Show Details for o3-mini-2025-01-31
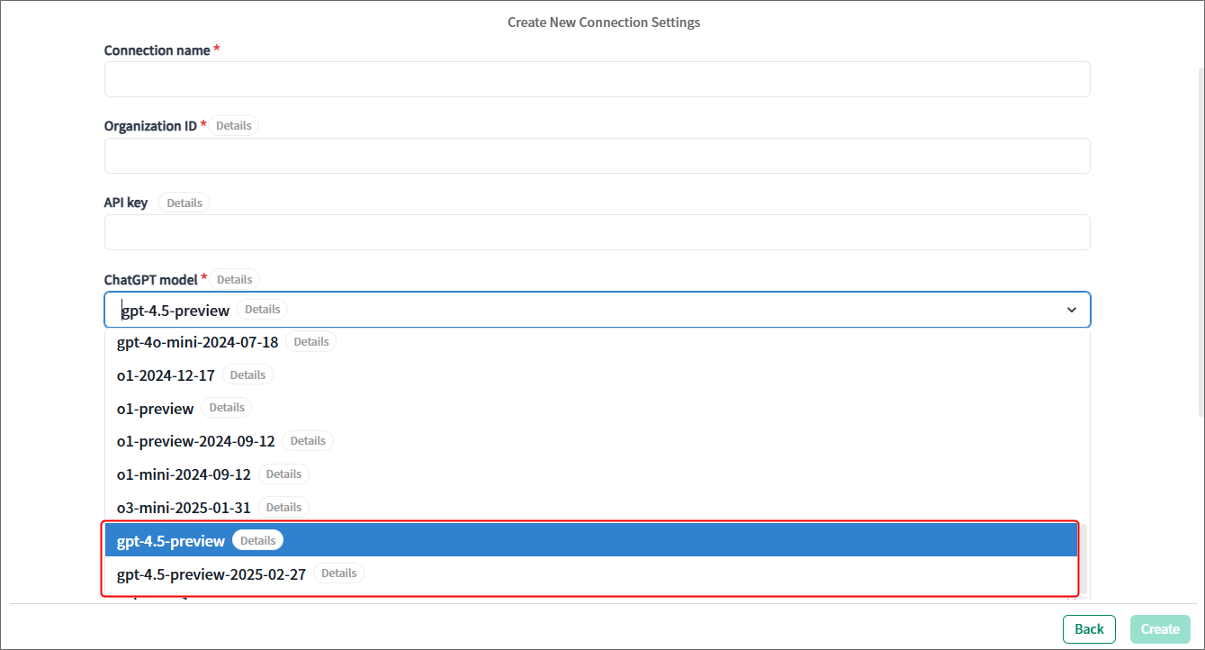 coord(283,507)
